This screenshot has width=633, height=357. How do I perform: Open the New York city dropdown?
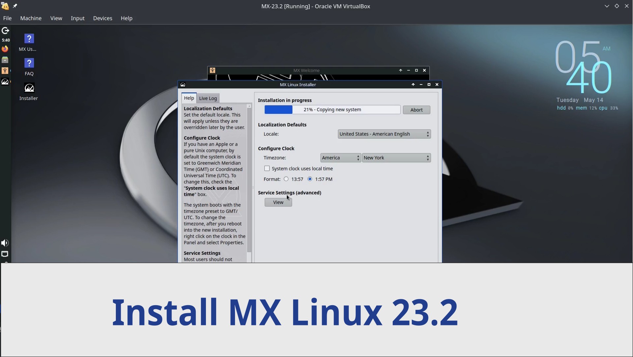(396, 158)
